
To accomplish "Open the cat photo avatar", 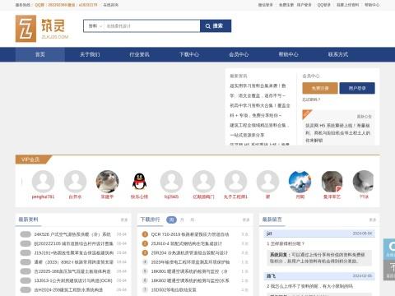I will tap(107, 182).
